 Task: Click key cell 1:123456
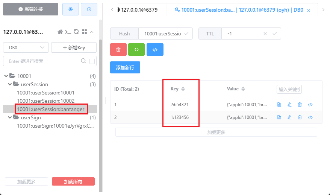180,117
